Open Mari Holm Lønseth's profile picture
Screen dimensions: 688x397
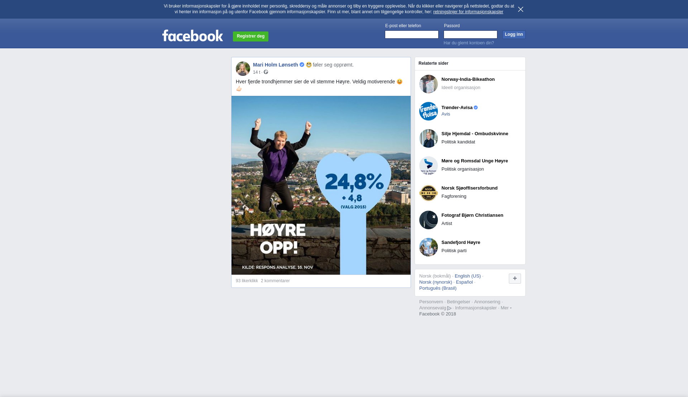(243, 69)
